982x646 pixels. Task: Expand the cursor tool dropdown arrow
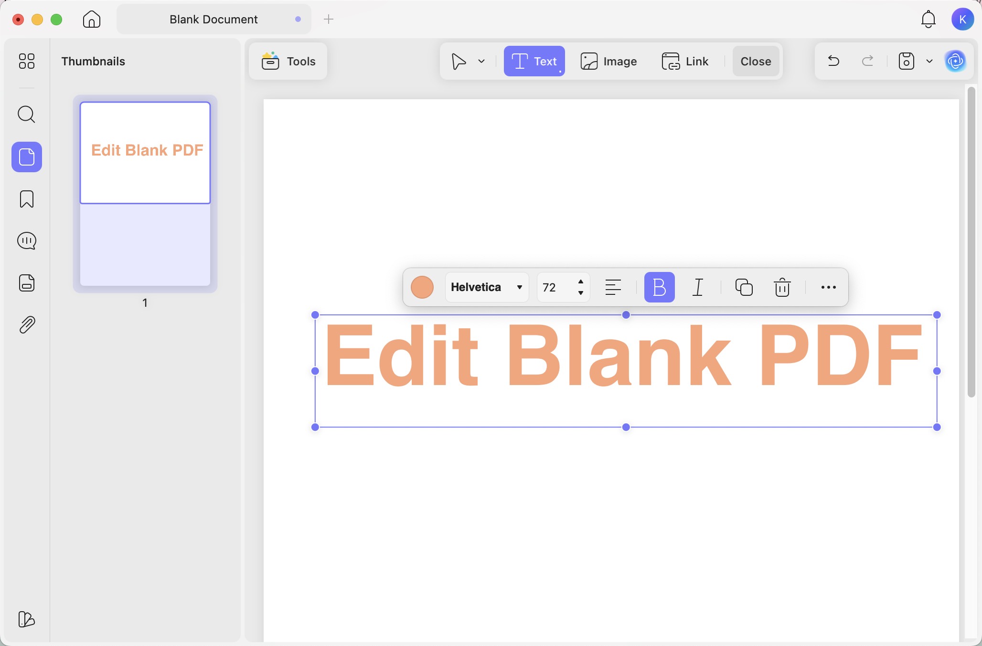(x=481, y=61)
